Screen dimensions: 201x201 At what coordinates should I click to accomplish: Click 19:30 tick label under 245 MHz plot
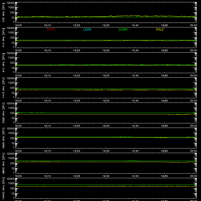coord(106,25)
